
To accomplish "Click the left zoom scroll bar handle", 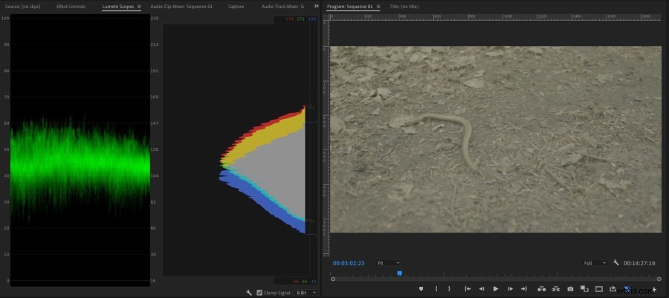I will pos(333,279).
